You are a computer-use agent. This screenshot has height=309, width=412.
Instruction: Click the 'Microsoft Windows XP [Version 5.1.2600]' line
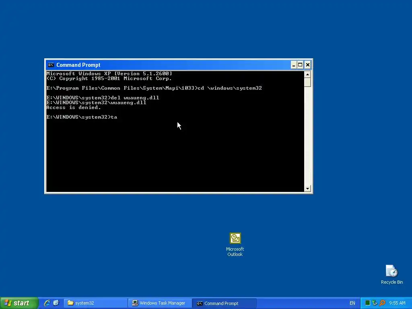tap(109, 74)
